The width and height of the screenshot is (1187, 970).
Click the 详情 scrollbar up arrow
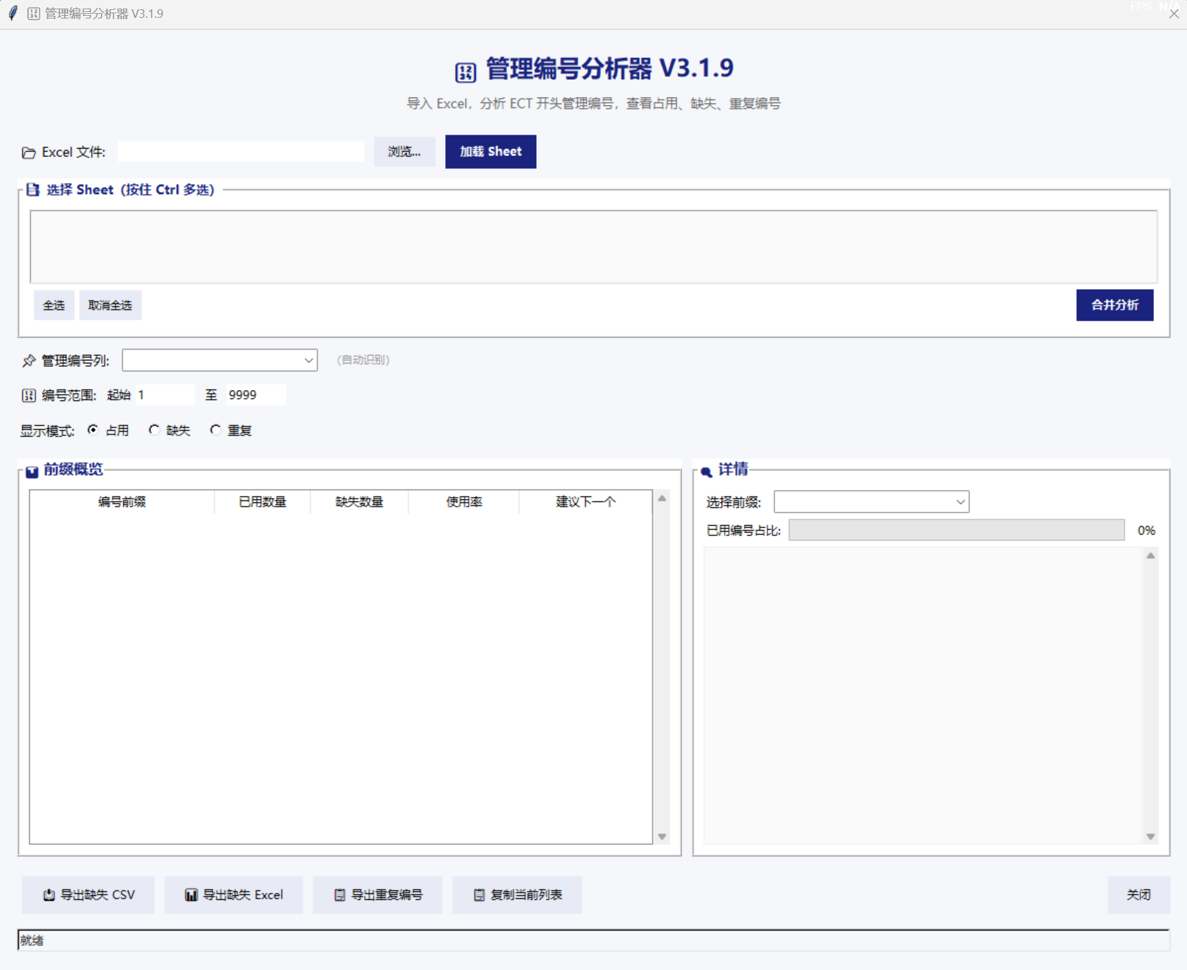(1150, 556)
